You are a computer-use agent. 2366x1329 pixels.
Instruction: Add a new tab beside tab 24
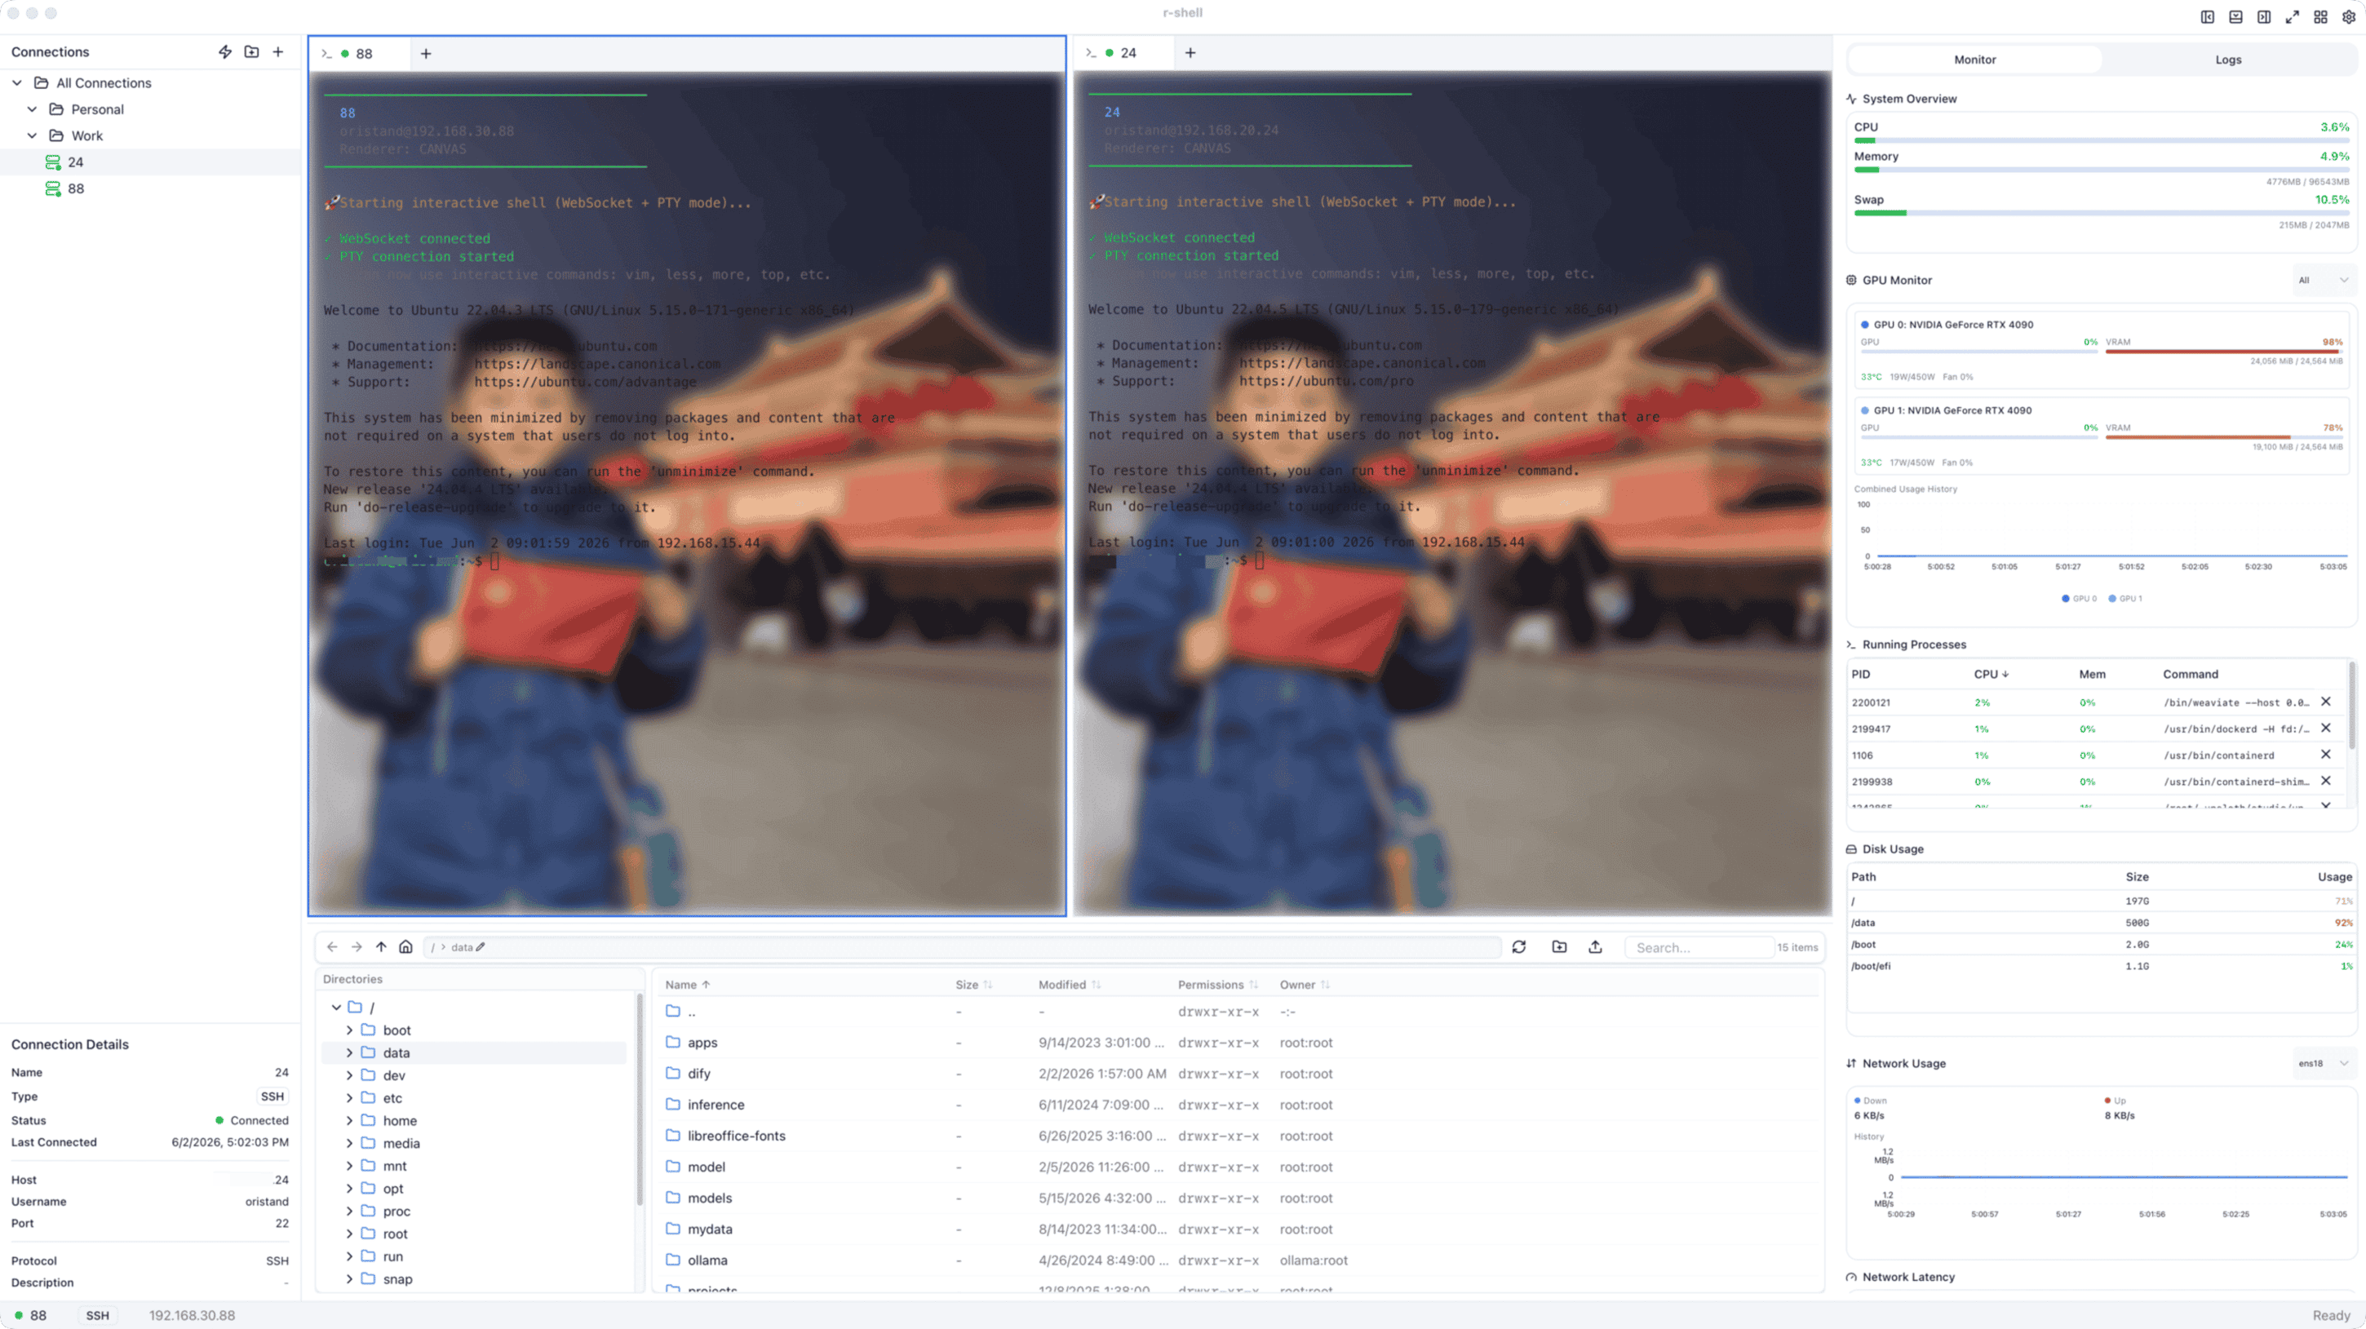tap(1190, 52)
